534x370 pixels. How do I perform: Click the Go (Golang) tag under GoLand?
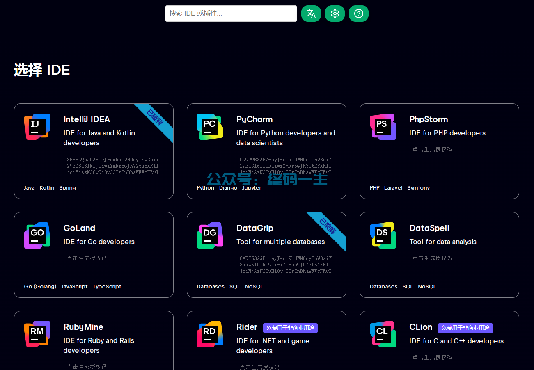coord(40,287)
